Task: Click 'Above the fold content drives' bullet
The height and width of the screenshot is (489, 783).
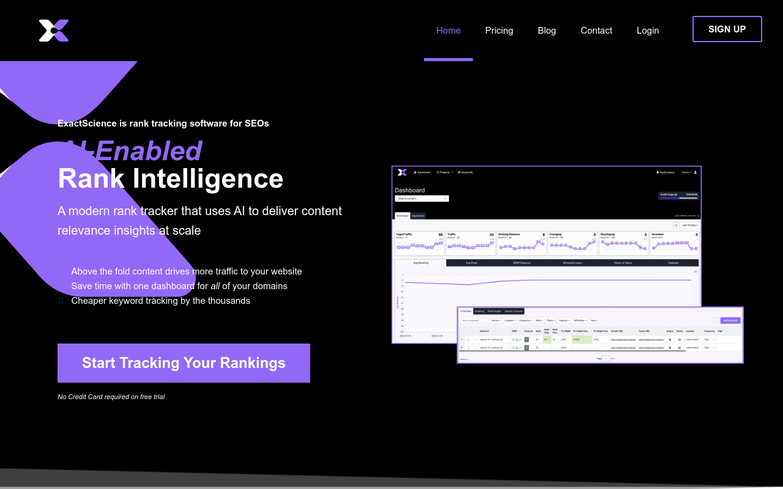Action: pos(187,271)
